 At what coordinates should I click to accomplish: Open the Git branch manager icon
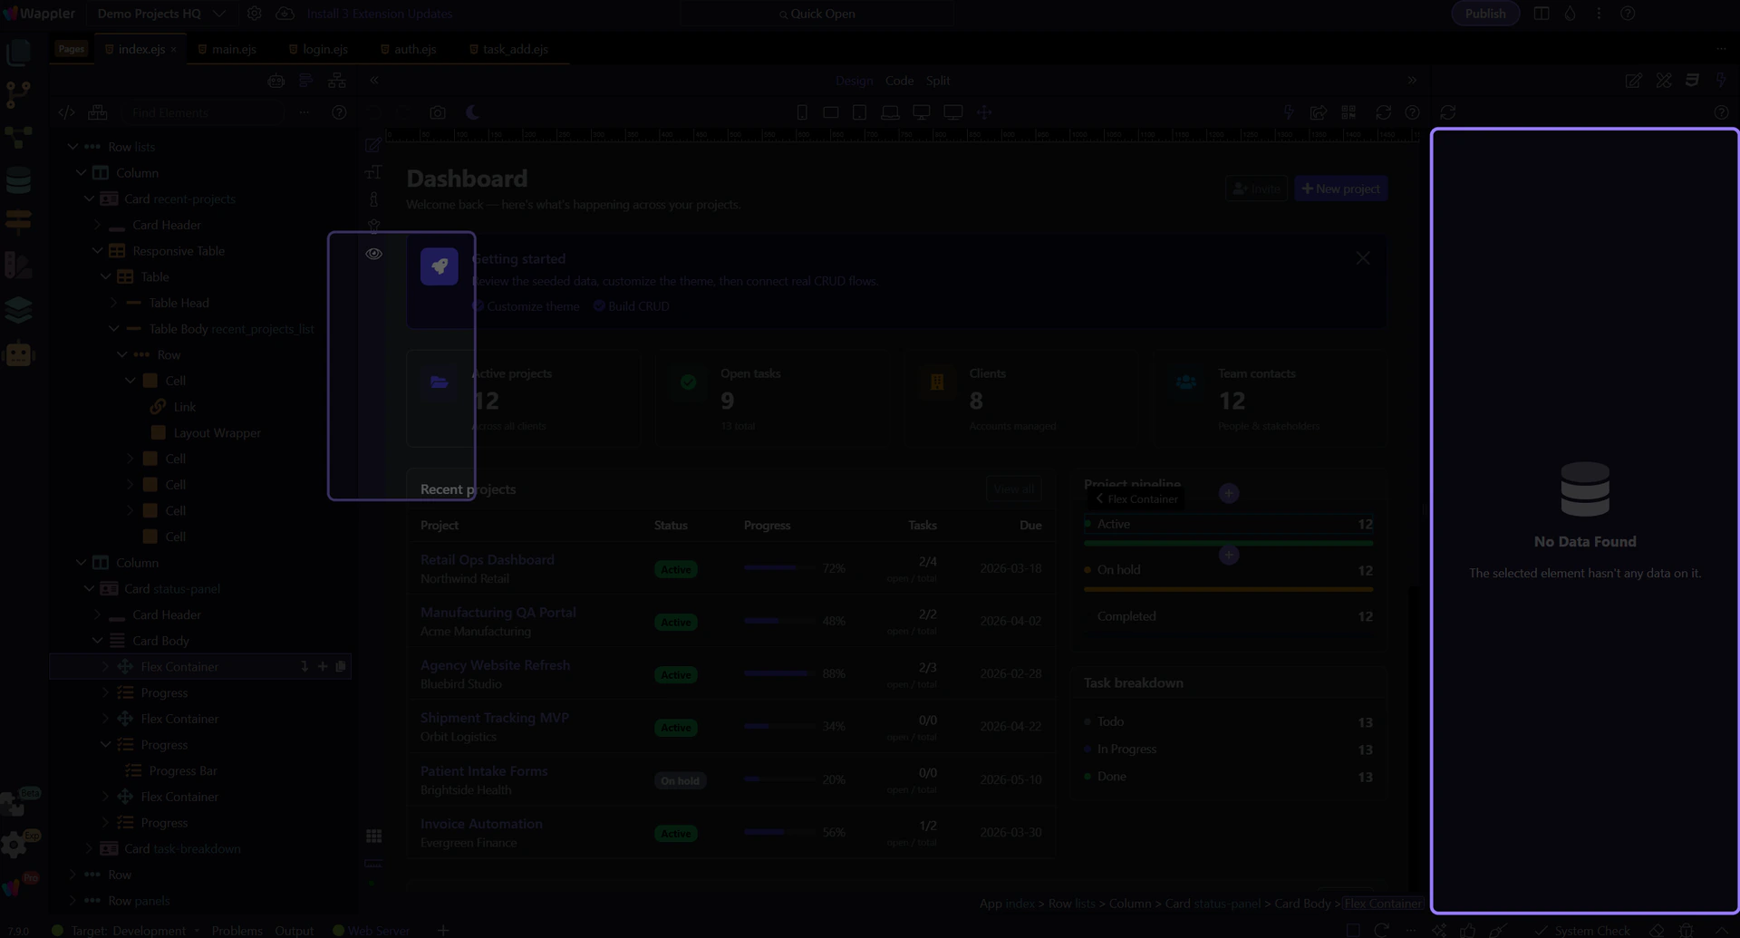coord(18,94)
